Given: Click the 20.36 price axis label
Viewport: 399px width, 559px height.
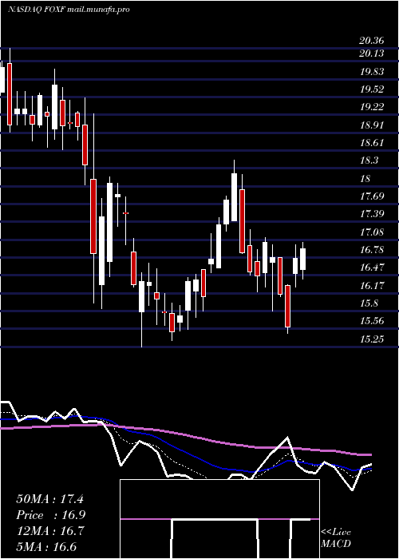Looking at the screenshot, I should point(372,41).
